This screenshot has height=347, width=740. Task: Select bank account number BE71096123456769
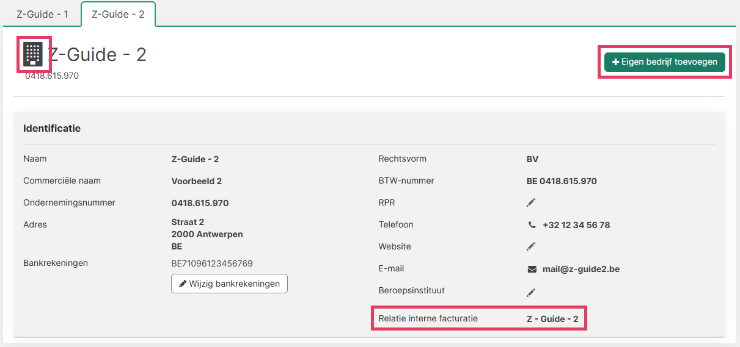[211, 263]
